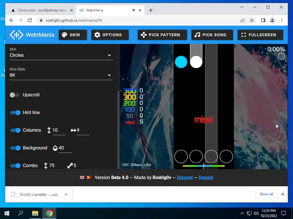This screenshot has width=293, height=219.
Task: Click the Columns vertical height arrow icon
Action: [49, 130]
